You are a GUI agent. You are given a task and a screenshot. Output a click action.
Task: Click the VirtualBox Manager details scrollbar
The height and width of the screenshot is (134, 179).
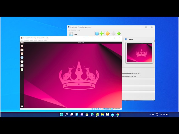click(x=155, y=41)
